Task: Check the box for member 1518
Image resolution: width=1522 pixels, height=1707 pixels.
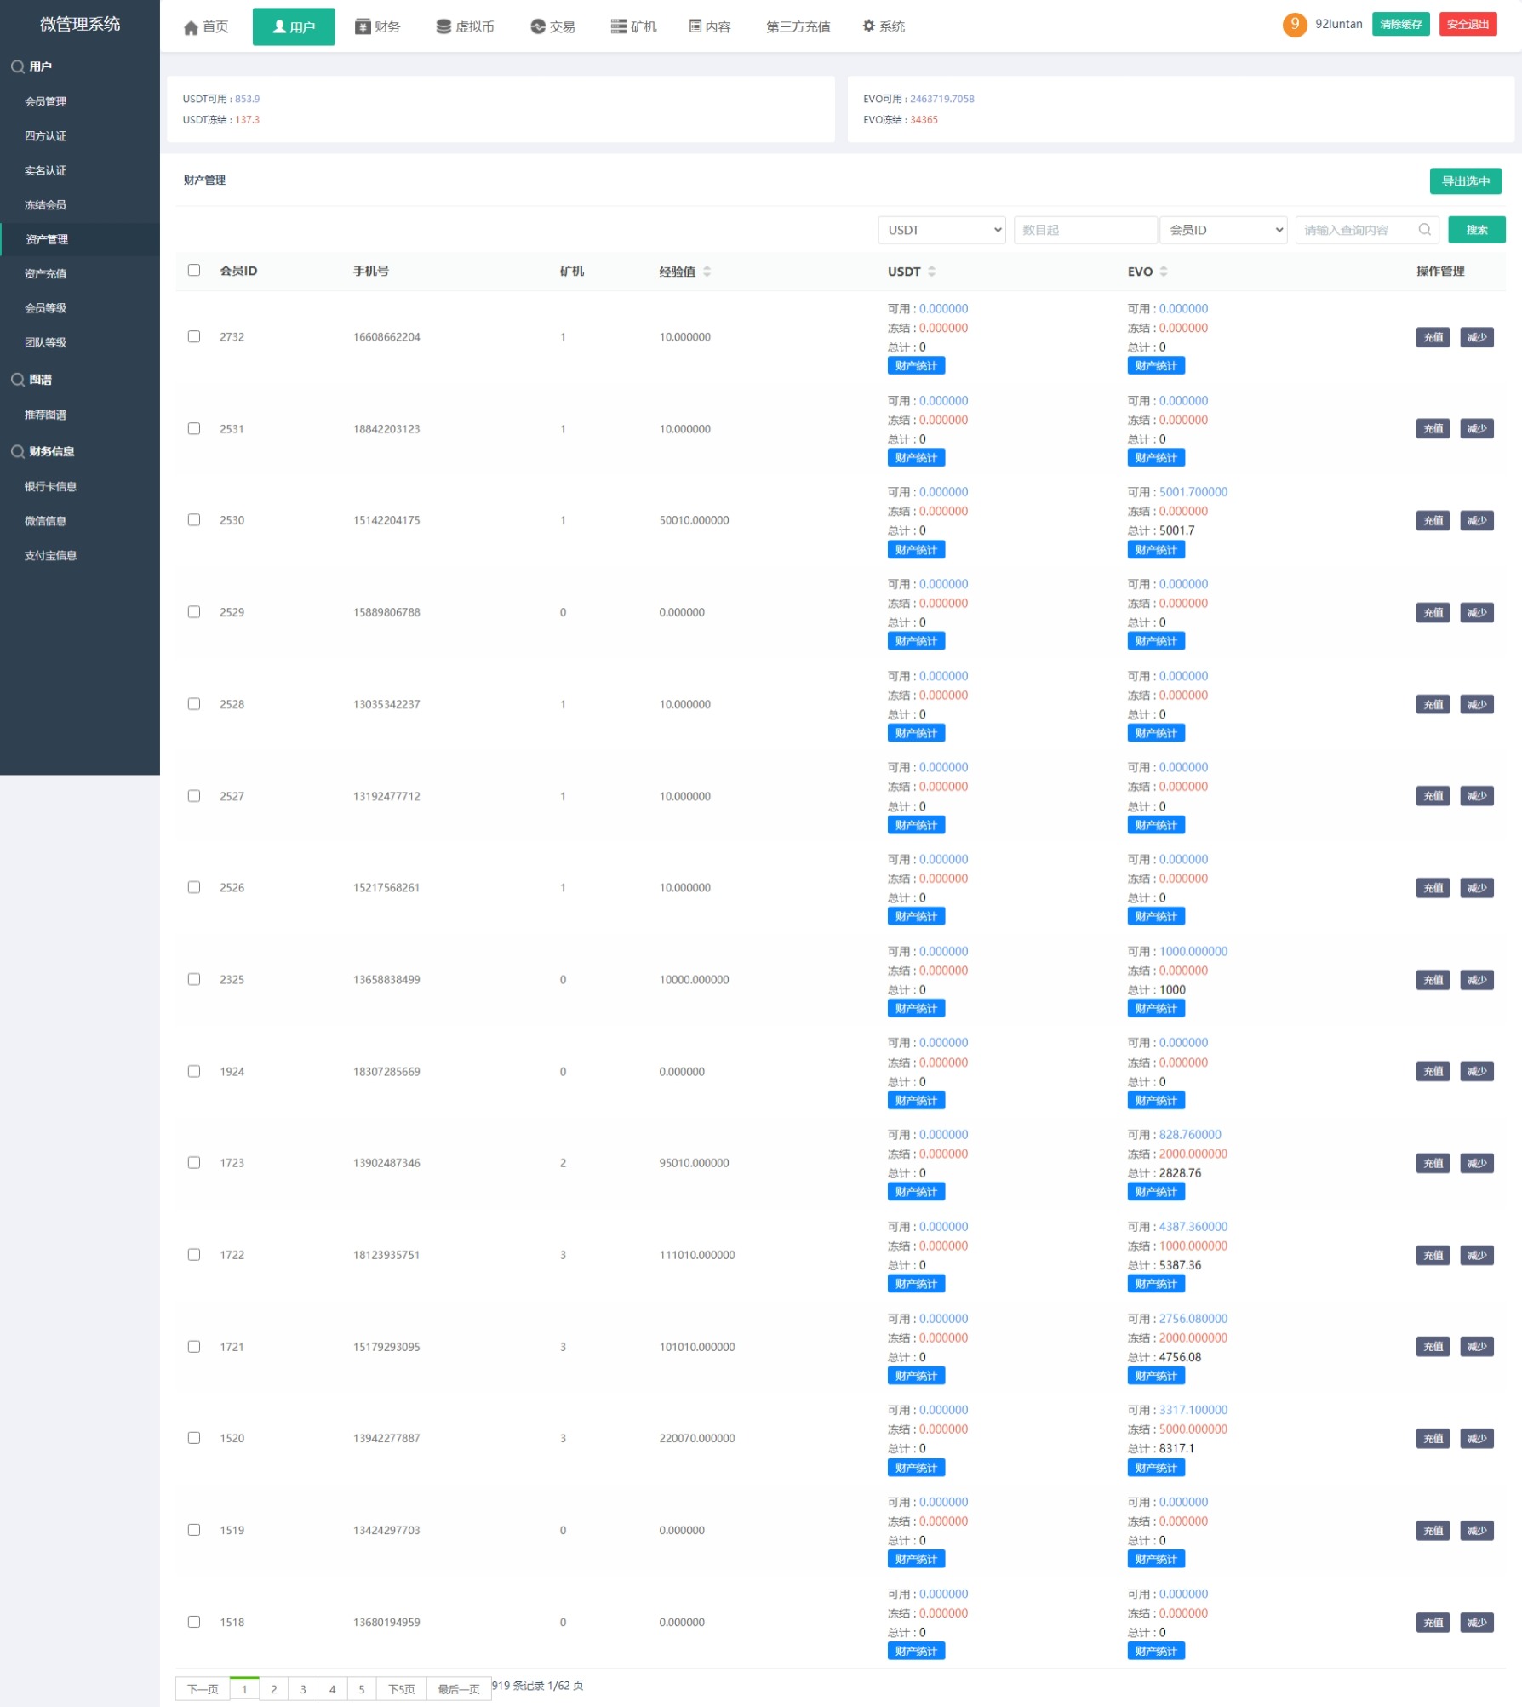Action: pyautogui.click(x=194, y=1621)
